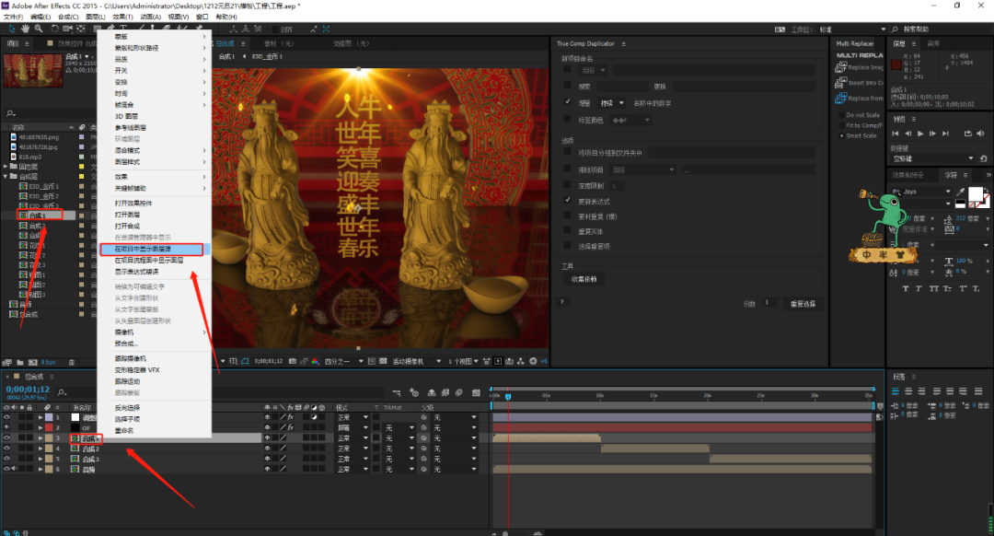This screenshot has height=536, width=994.
Task: Hide layer 4 合成2 with eye toggle
Action: click(x=7, y=449)
